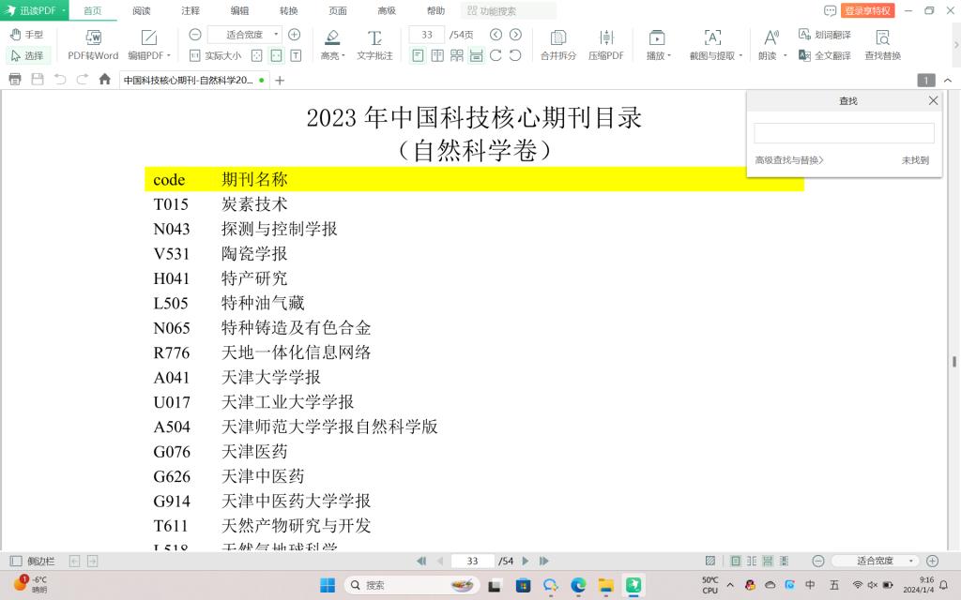Screen dimensions: 961x600
Task: Expand the 编辑PDF dropdown
Action: coord(149,55)
